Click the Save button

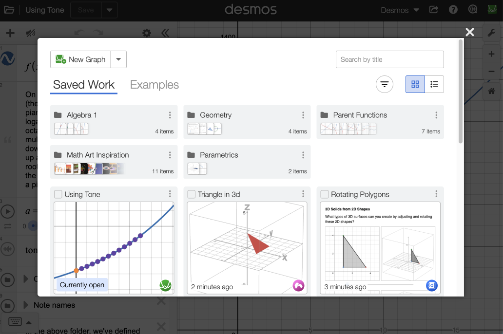point(86,10)
